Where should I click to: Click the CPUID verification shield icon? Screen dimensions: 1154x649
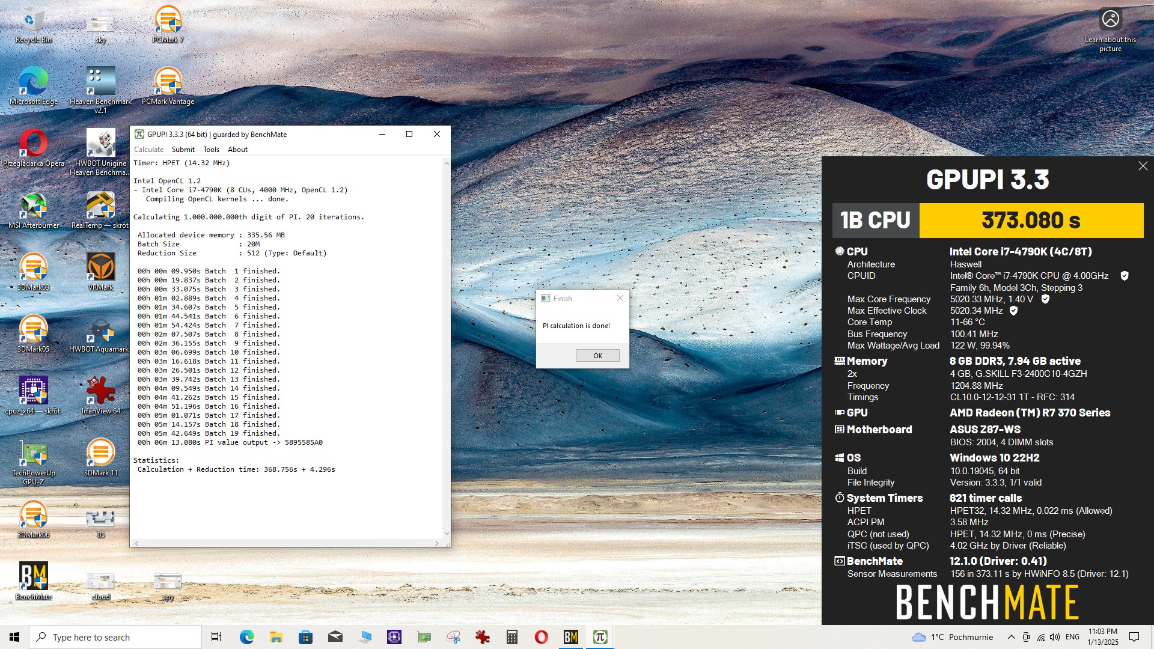1125,276
